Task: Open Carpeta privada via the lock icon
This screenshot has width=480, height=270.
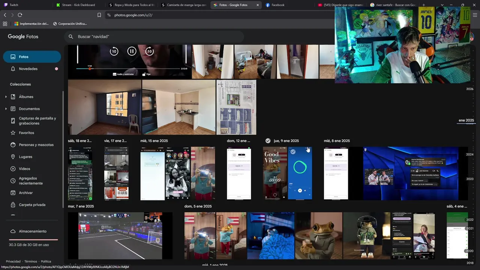Action: (13, 205)
